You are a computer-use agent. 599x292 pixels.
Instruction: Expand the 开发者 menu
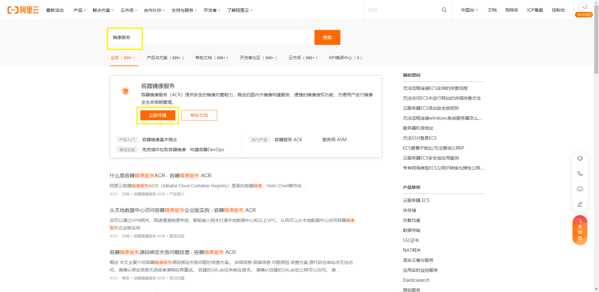pos(212,10)
